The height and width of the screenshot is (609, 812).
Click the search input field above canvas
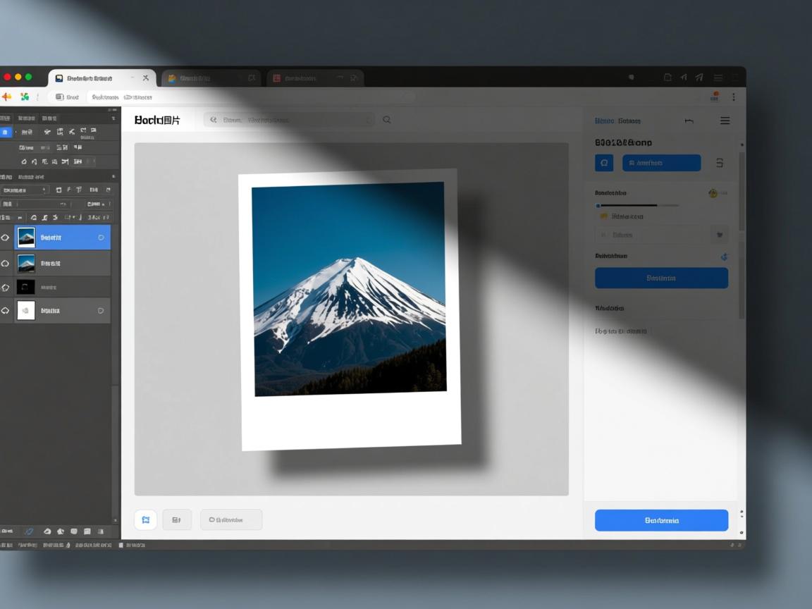(289, 120)
